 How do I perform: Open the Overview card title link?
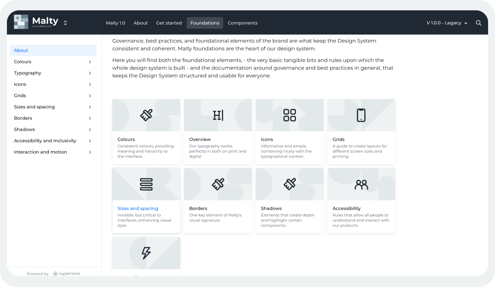(x=200, y=139)
